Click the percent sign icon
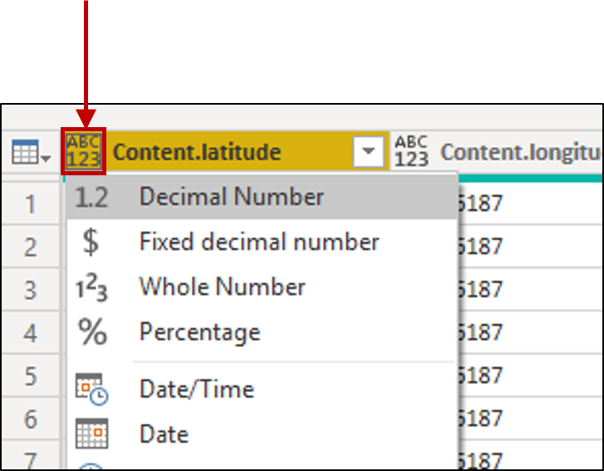 (x=92, y=331)
